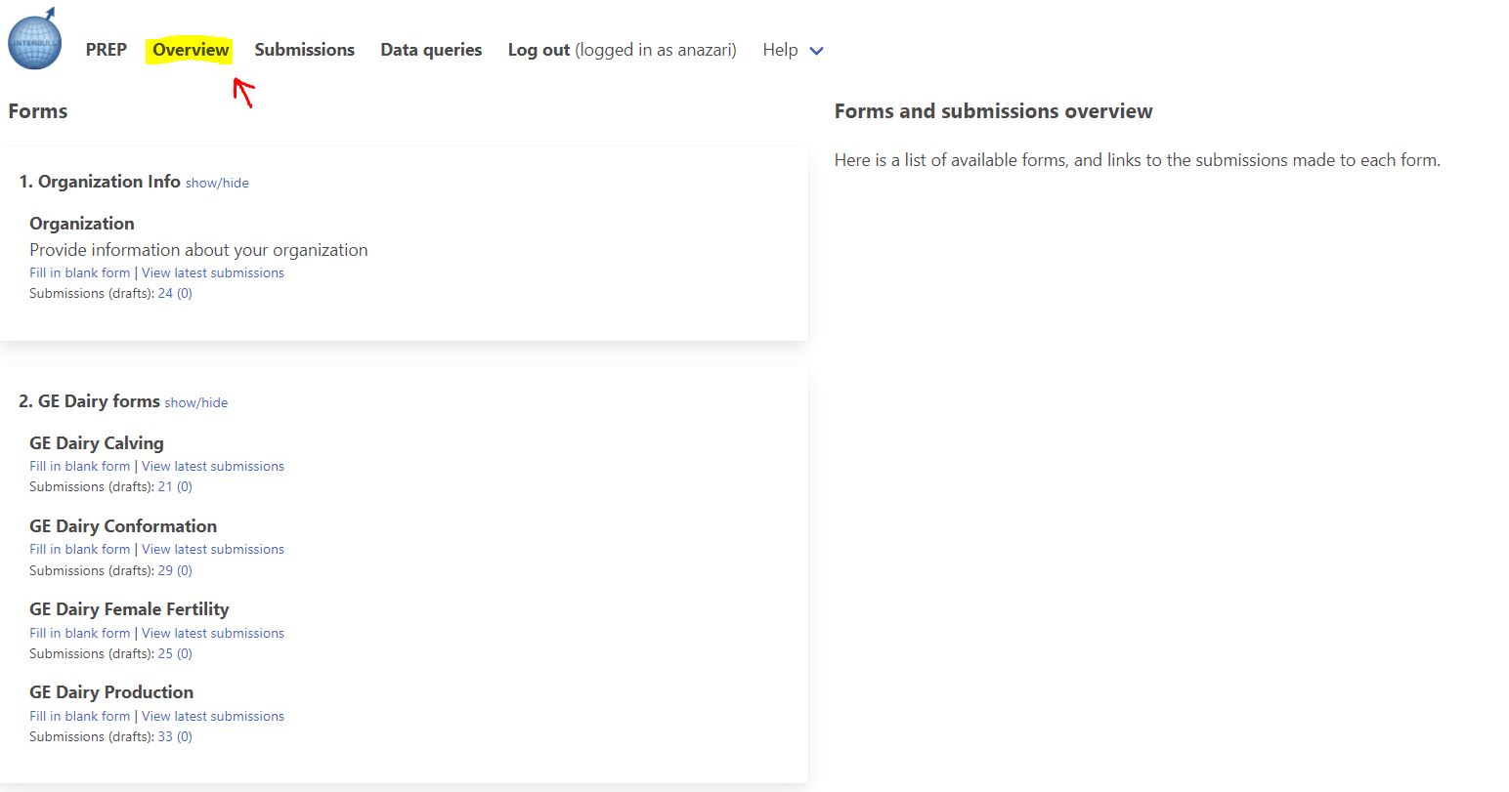View latest GE Dairy Conformation submissions
This screenshot has width=1509, height=792.
[213, 549]
